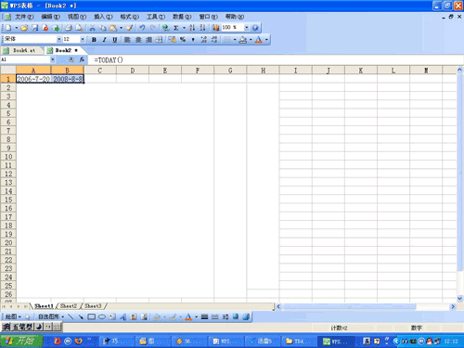
Task: Print using the printer icon
Action: tap(69, 28)
